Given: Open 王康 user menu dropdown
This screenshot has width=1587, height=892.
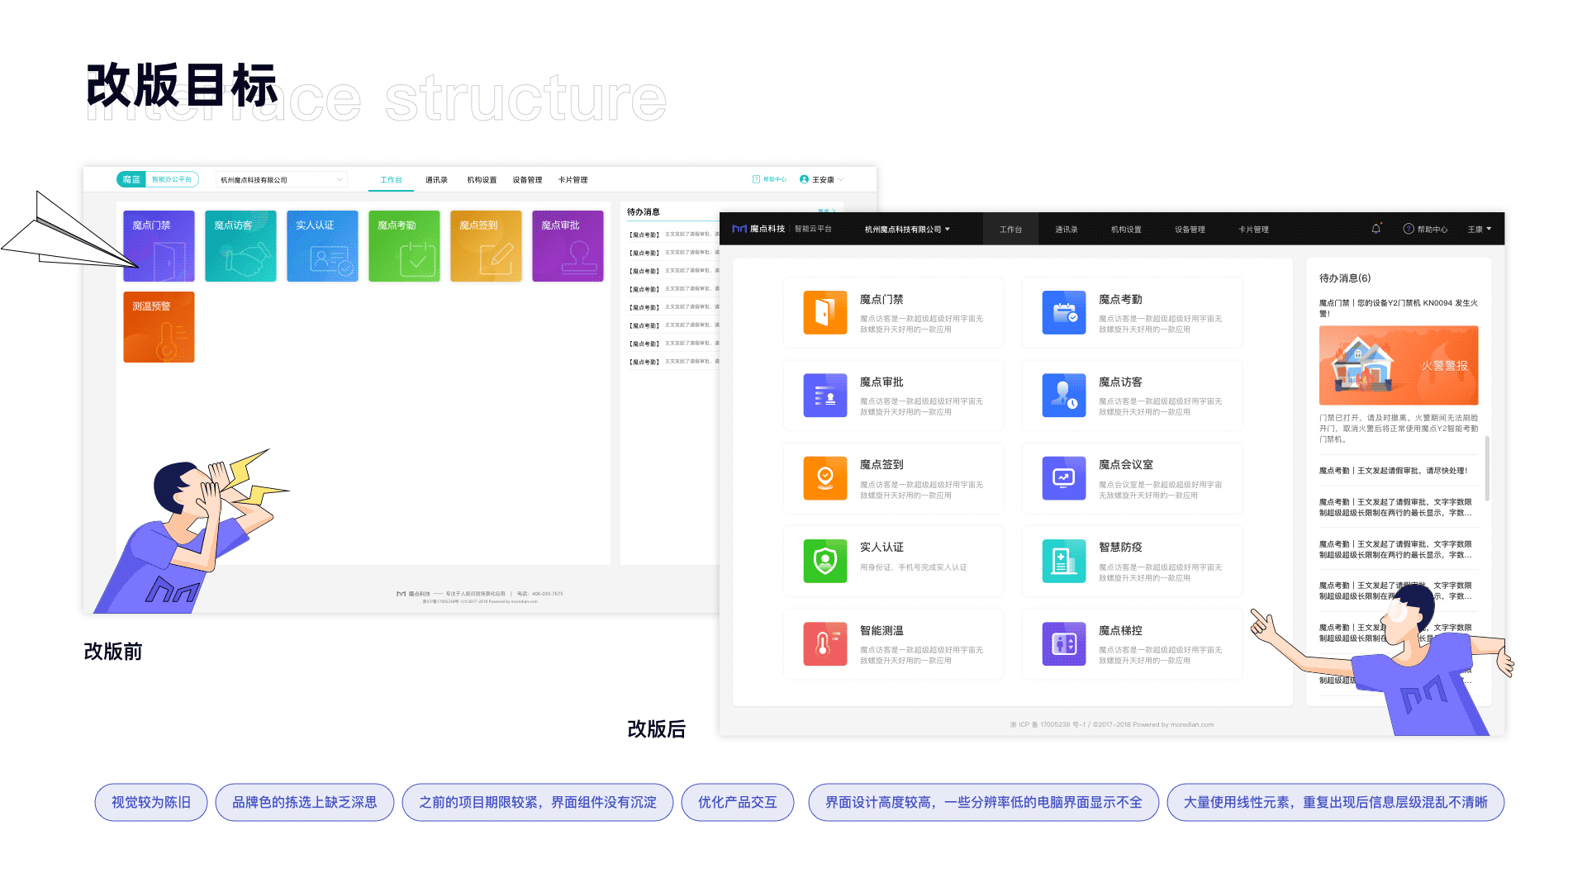Looking at the screenshot, I should (x=1479, y=229).
